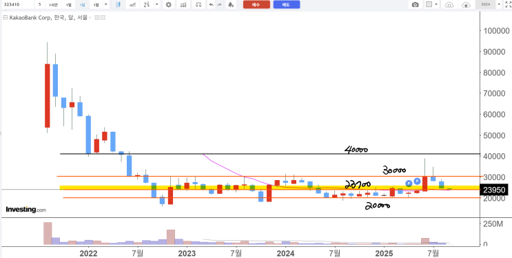Collapse the KakaoBank Corp legend toggle

(x=5, y=18)
